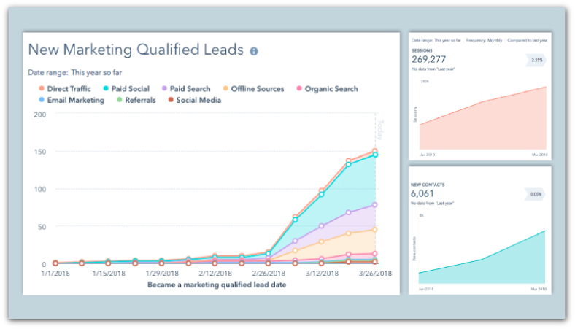Select the Paid Social data point at 3/26/2018

point(375,155)
